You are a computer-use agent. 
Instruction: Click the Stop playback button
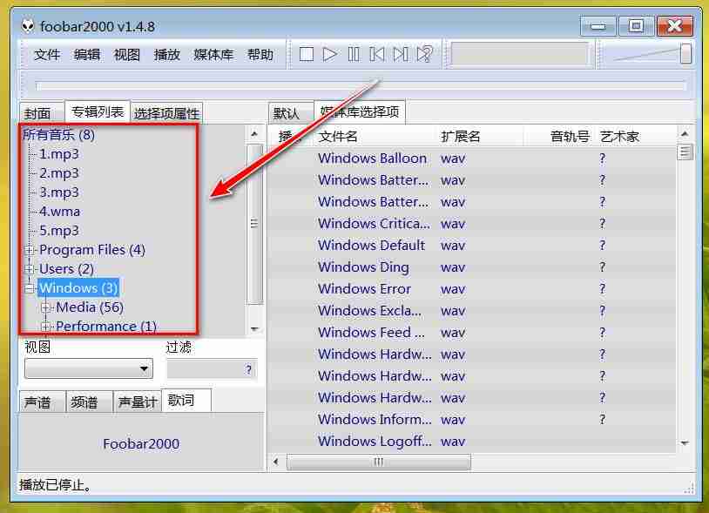(306, 55)
